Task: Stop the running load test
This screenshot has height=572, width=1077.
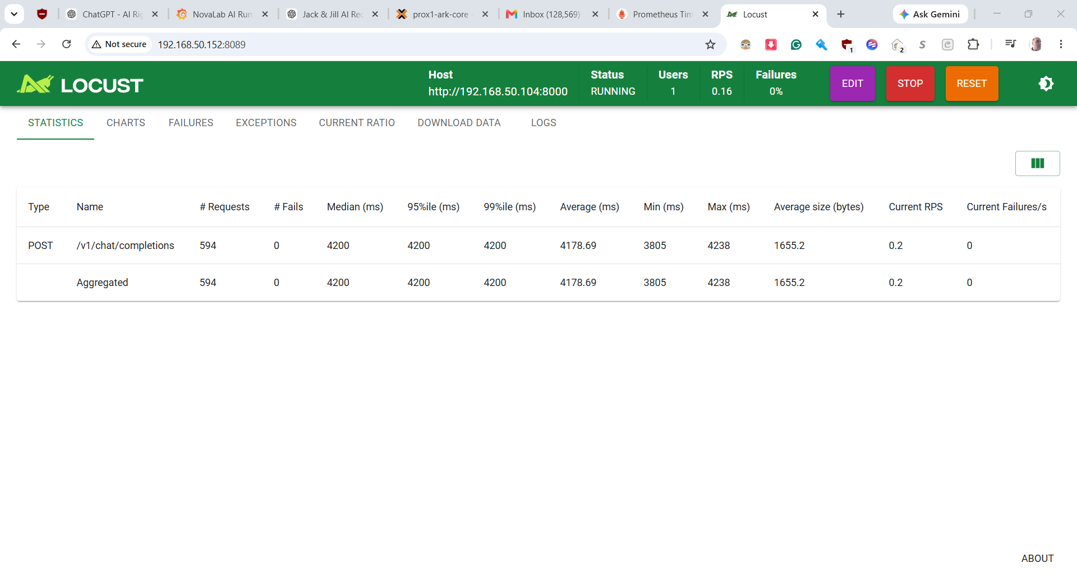Action: point(910,84)
